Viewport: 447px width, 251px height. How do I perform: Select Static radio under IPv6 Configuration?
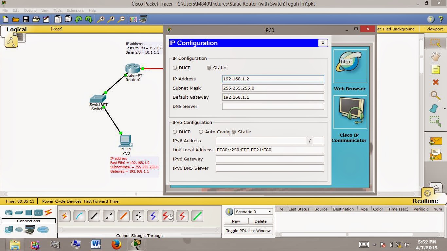tap(234, 132)
